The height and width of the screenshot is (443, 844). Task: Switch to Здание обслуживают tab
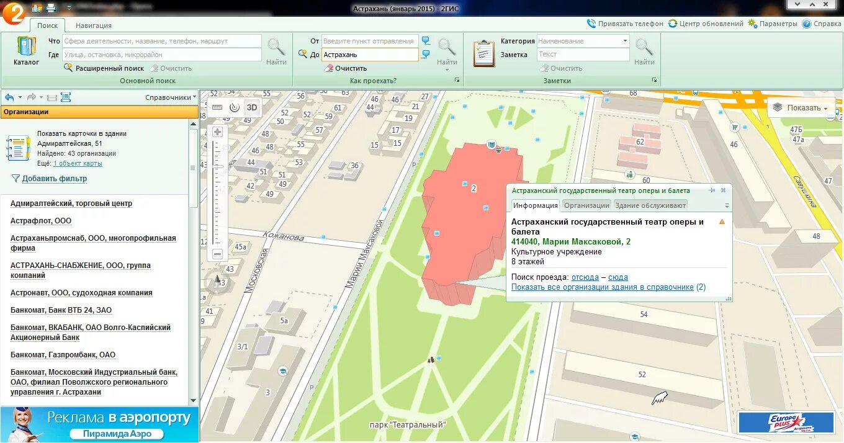650,205
